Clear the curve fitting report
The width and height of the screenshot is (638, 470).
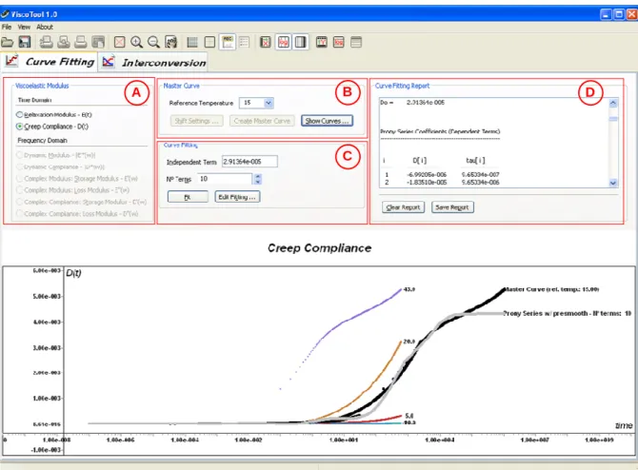point(403,207)
